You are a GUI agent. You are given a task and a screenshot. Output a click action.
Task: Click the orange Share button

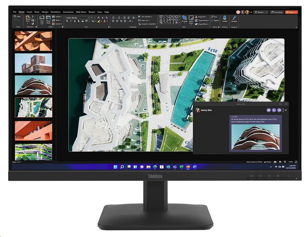pos(291,12)
